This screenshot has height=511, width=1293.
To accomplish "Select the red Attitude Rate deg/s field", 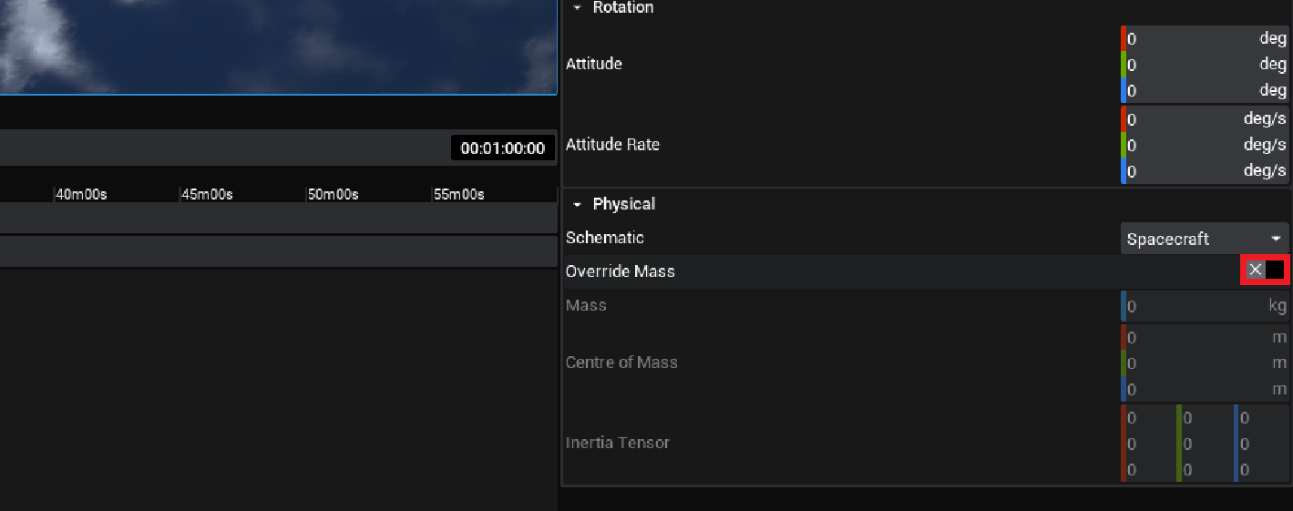I will click(x=1203, y=119).
